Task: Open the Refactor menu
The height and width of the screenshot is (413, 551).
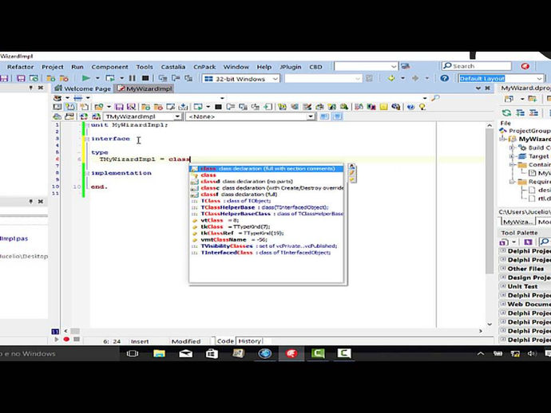Action: (x=20, y=67)
